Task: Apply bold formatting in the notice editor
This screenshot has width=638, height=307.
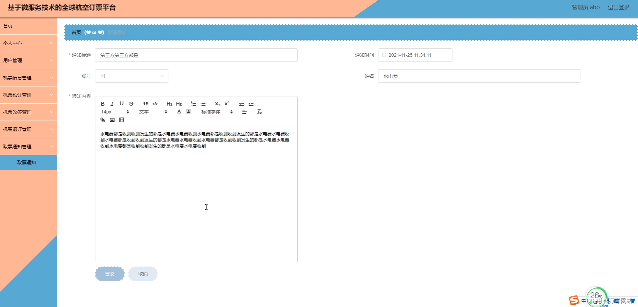Action: click(103, 104)
